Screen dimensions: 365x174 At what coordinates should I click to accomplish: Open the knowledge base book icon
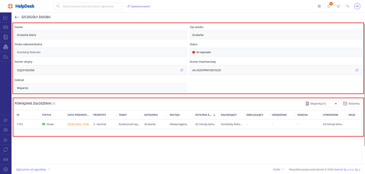tap(6, 37)
